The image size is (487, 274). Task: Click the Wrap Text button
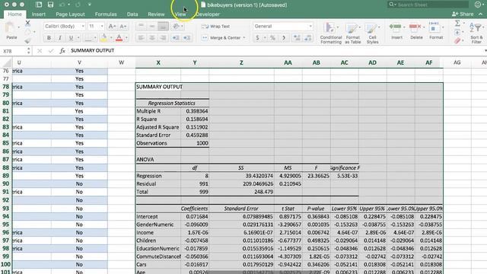pos(216,27)
